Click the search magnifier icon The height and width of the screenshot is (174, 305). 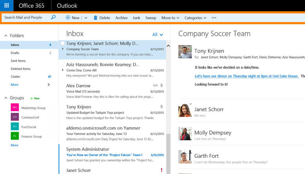click(x=53, y=17)
